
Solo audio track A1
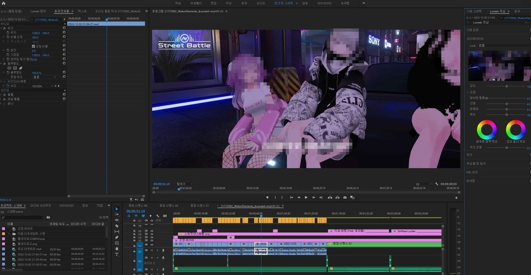click(x=157, y=251)
